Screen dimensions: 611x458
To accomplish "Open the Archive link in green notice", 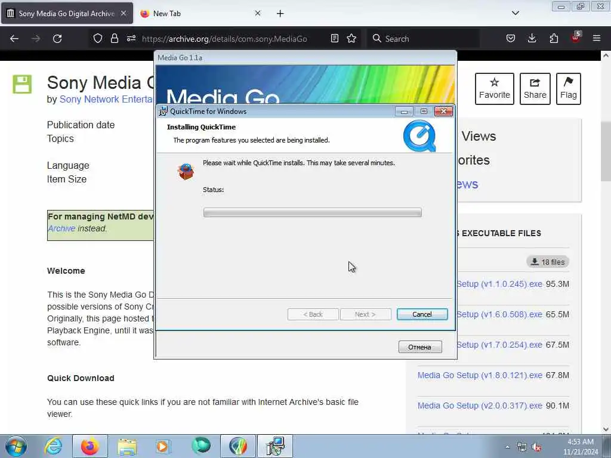I will [x=61, y=228].
